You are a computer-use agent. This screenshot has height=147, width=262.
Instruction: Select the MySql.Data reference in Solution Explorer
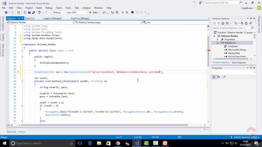click(x=234, y=53)
